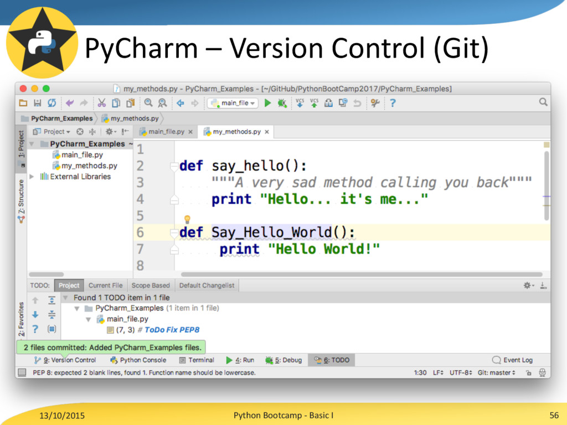The width and height of the screenshot is (567, 425).
Task: Open the 5: Debug tool window
Action: [283, 360]
